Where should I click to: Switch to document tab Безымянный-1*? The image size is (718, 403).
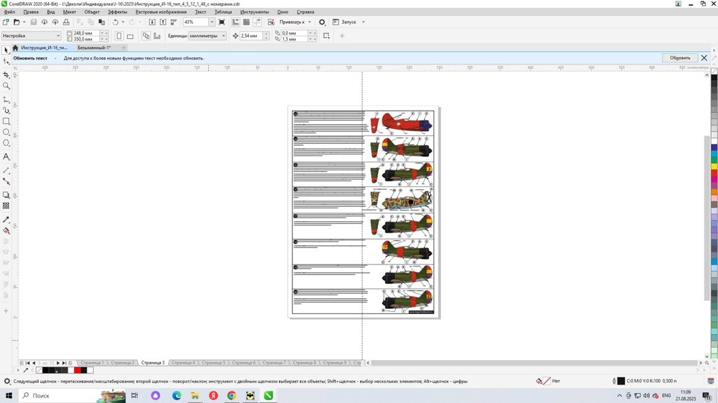point(94,48)
